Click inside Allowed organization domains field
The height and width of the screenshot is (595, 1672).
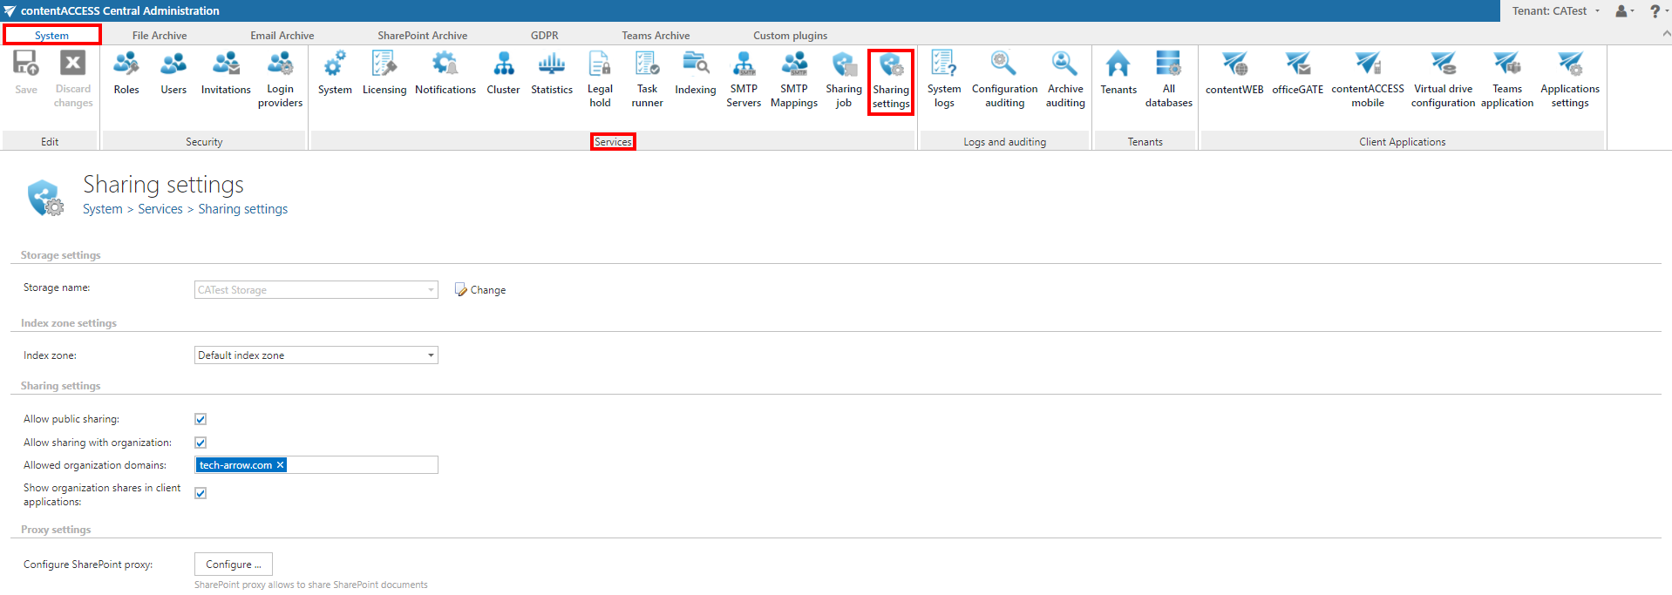362,465
